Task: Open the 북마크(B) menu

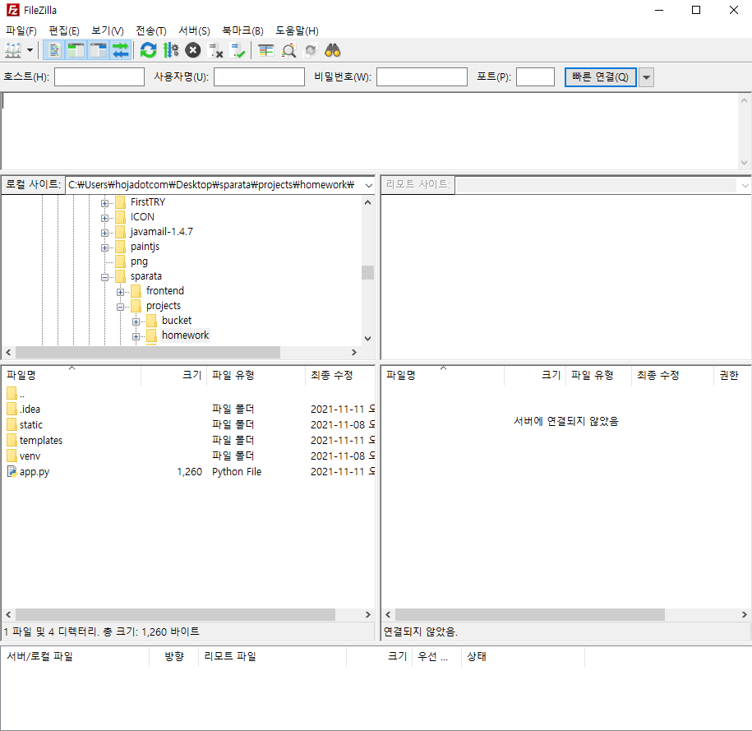Action: pos(242,30)
